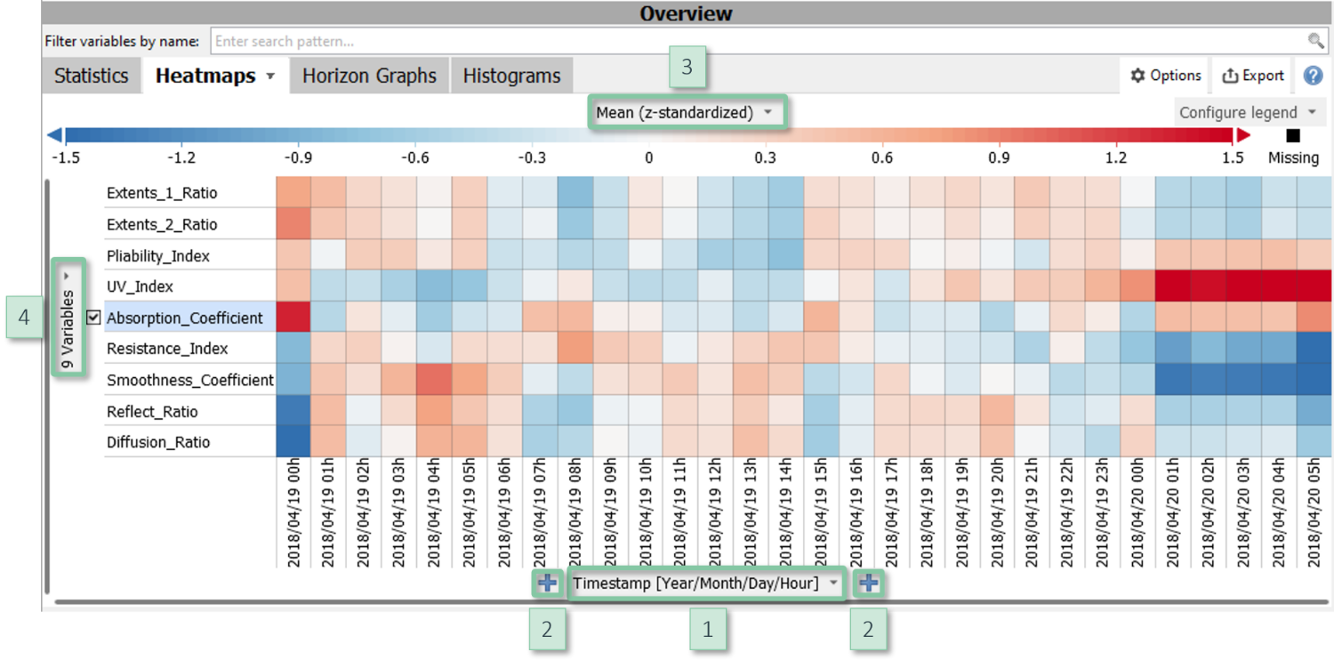Switch to the Statistics tab
This screenshot has width=1334, height=668.
point(91,76)
